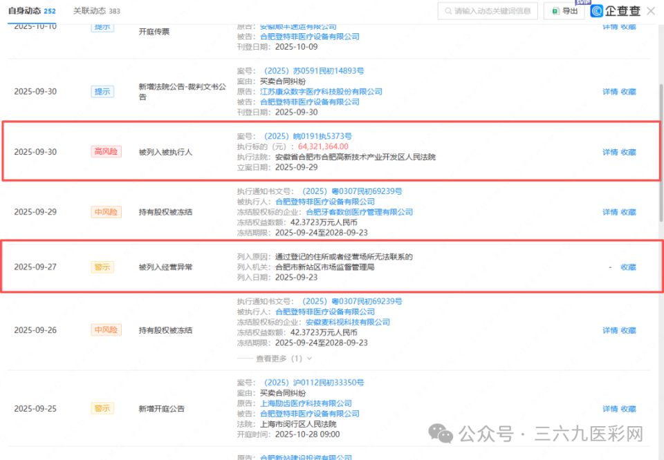This screenshot has height=460, width=664.
Task: Open 详情 for 新增法院公告-裁判文书公告 row
Action: 610,92
